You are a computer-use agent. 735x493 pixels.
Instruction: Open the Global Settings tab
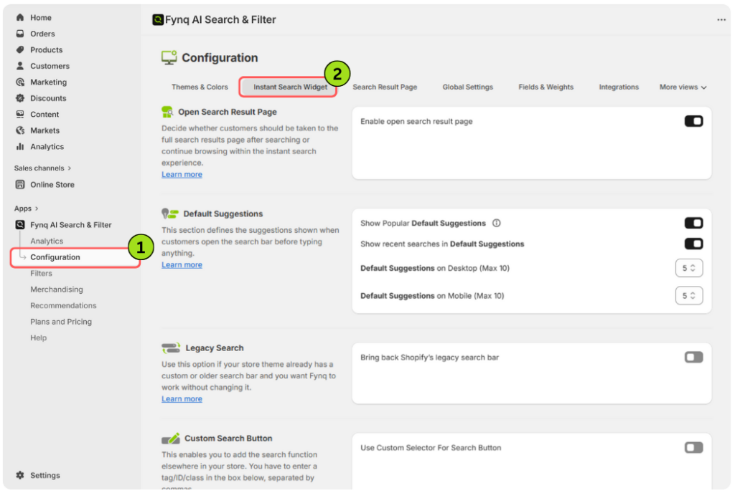pyautogui.click(x=468, y=87)
